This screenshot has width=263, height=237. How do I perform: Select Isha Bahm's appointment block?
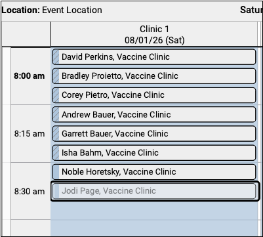point(154,152)
